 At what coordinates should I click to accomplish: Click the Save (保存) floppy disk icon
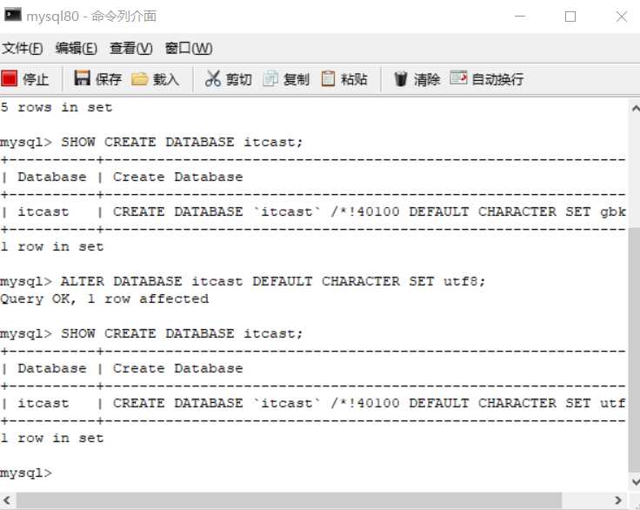[82, 77]
